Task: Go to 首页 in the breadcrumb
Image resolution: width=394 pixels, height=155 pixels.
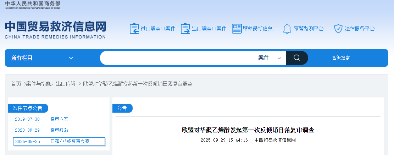Action: (16, 84)
